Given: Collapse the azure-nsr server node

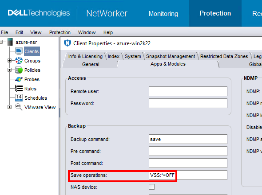Looking at the screenshot, I should (1, 42).
